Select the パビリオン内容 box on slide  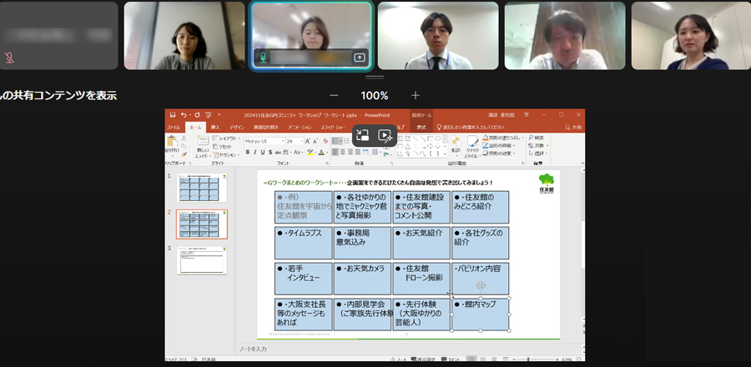pyautogui.click(x=480, y=279)
